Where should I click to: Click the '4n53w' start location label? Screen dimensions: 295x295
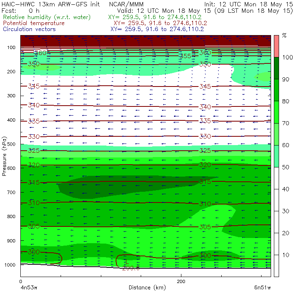(29, 288)
